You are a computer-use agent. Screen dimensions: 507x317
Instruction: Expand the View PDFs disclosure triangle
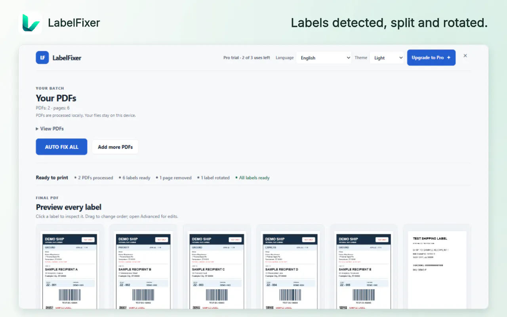click(38, 129)
